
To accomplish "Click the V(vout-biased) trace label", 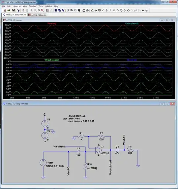I will 52,60.
